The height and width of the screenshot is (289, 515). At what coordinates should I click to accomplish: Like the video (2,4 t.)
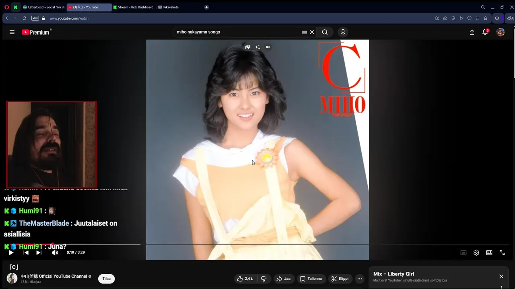click(x=245, y=279)
